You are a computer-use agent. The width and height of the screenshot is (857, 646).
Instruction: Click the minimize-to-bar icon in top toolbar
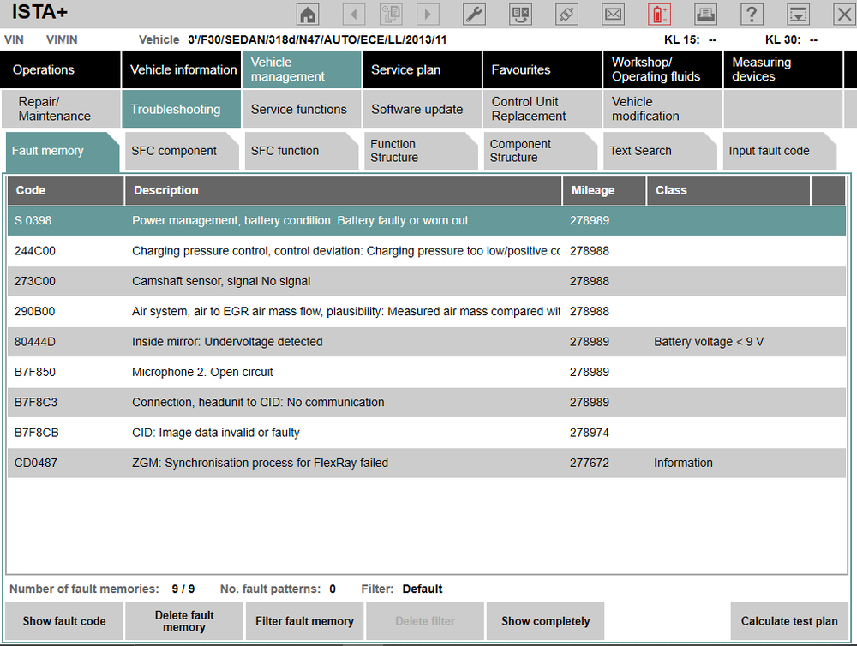[x=798, y=15]
